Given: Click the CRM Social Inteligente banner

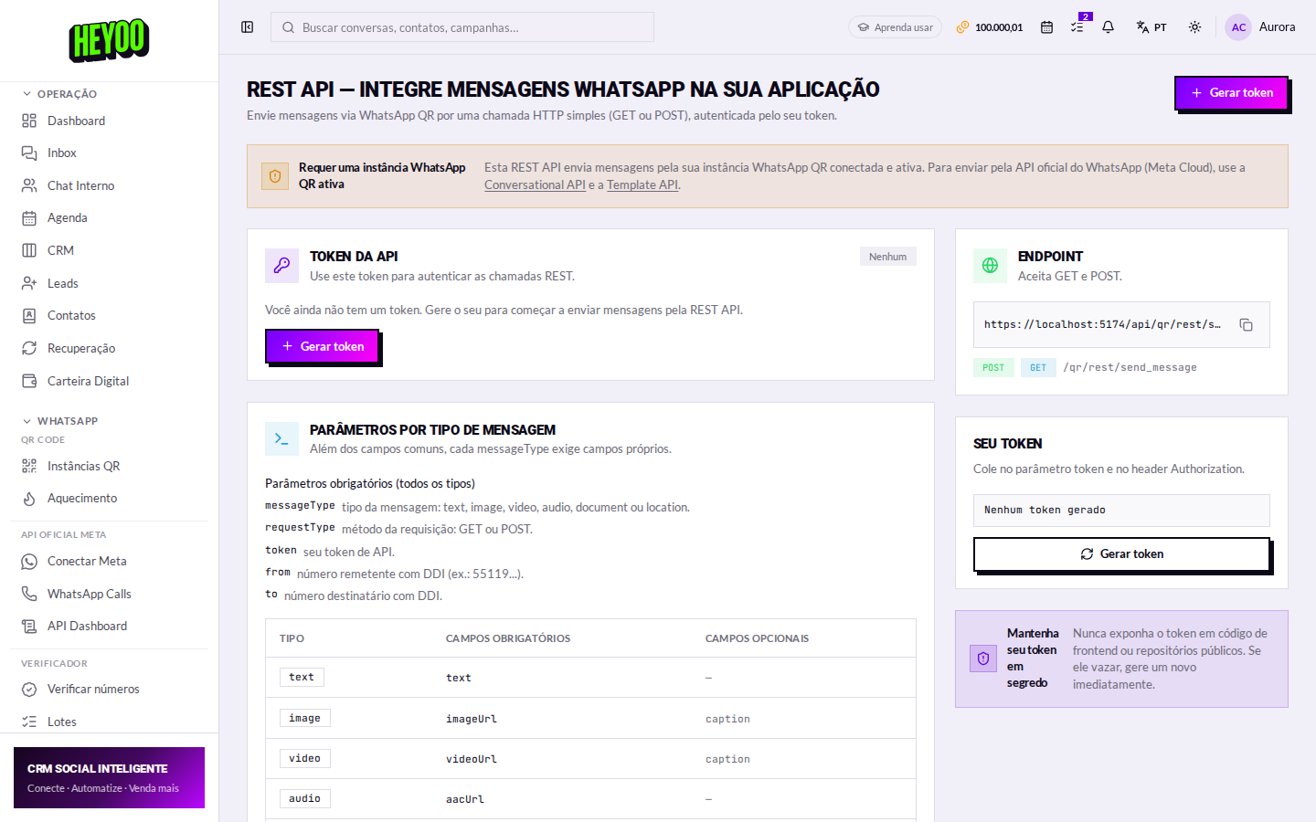Looking at the screenshot, I should (x=109, y=777).
